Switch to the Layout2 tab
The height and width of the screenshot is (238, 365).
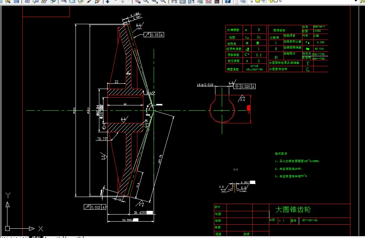click(x=73, y=237)
